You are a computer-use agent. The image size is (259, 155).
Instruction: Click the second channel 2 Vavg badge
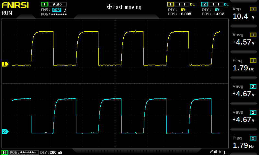pyautogui.click(x=253, y=112)
